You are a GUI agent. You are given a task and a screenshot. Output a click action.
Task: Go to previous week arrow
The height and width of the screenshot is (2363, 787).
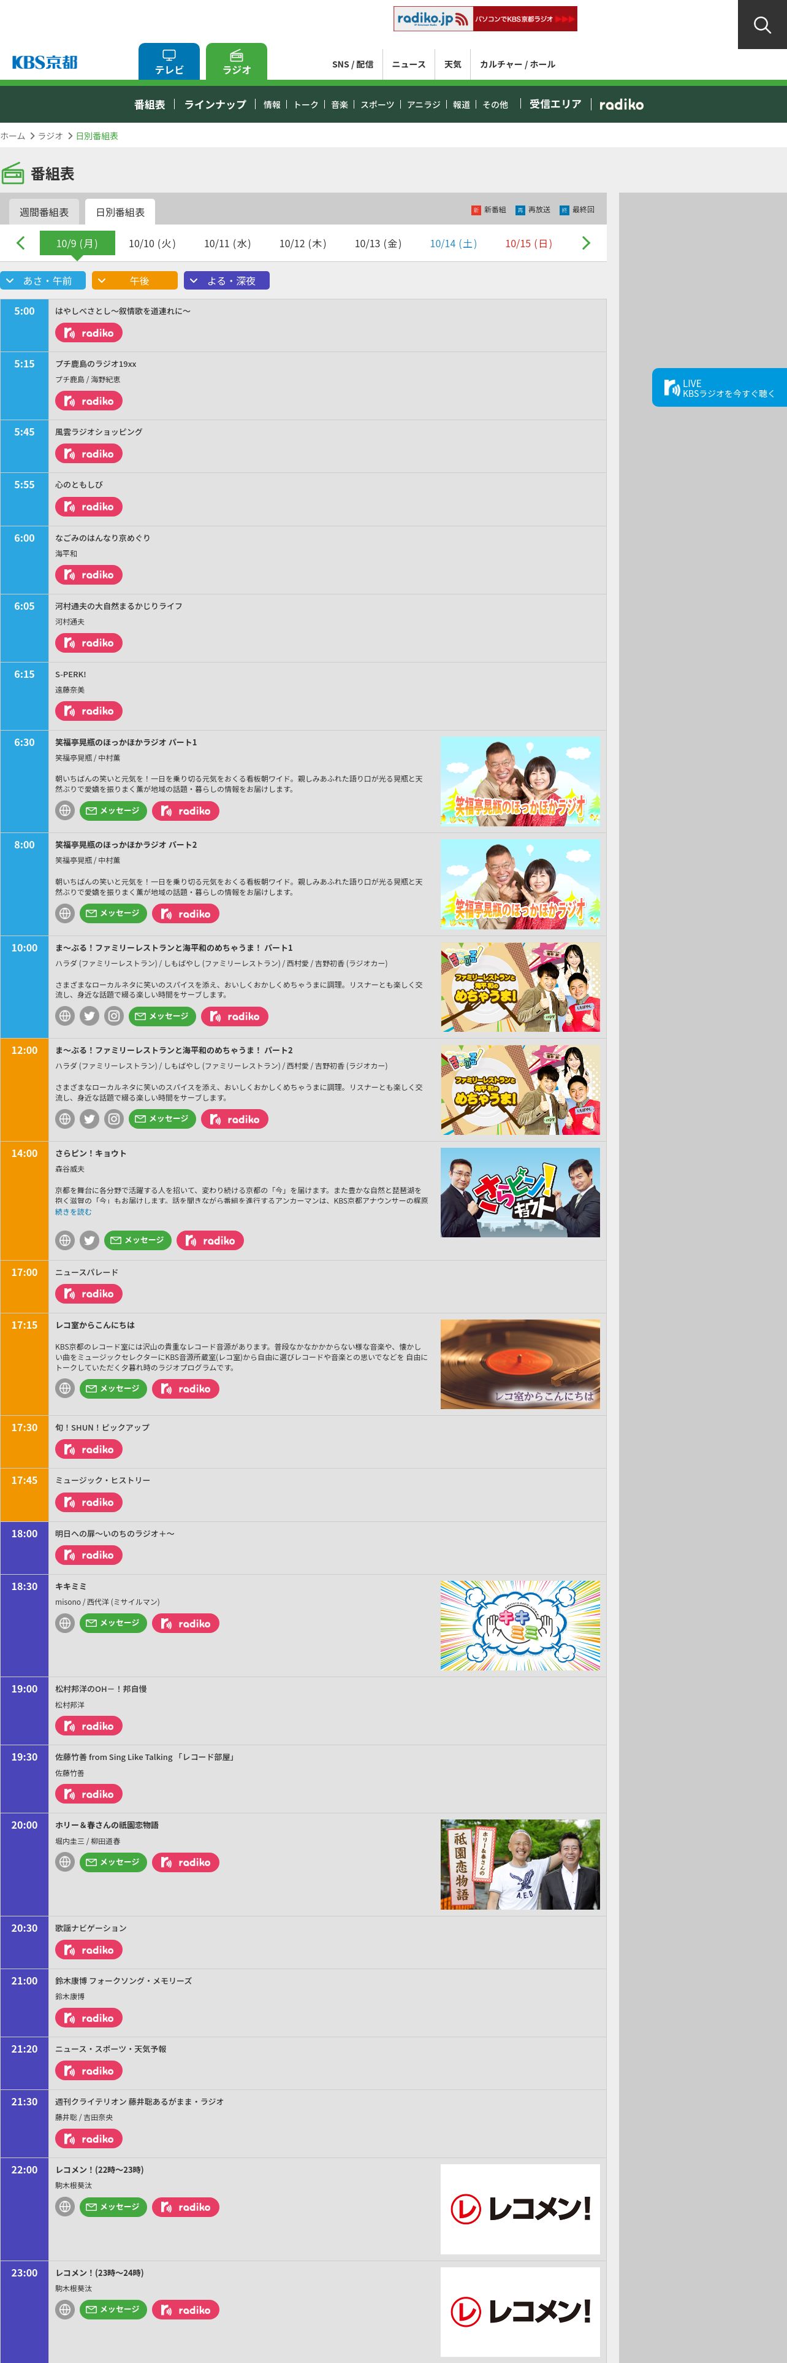(x=20, y=243)
